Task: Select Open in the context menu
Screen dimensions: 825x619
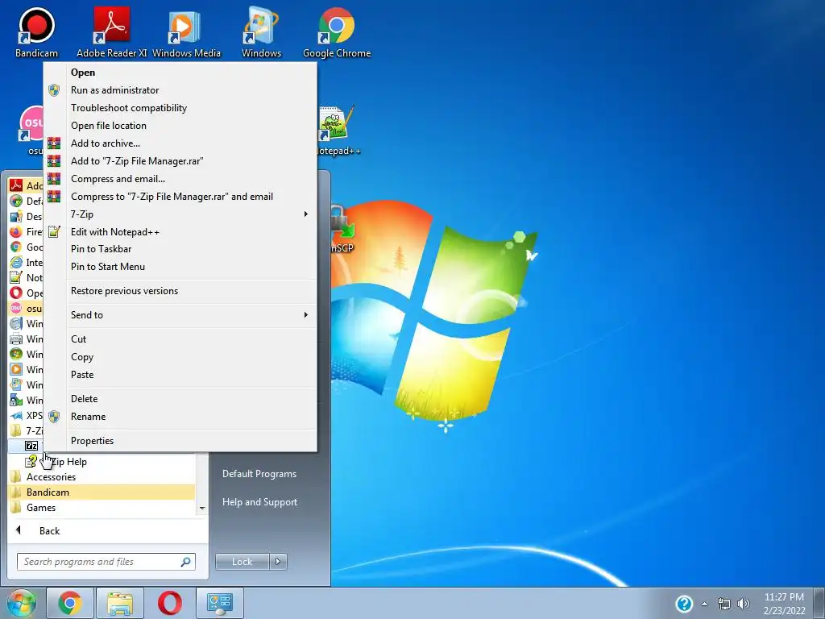Action: pos(180,73)
